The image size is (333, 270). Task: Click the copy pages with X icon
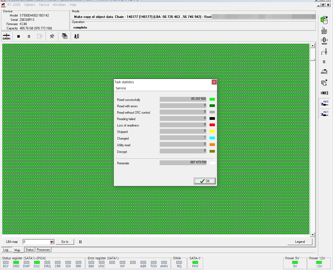pyautogui.click(x=324, y=83)
